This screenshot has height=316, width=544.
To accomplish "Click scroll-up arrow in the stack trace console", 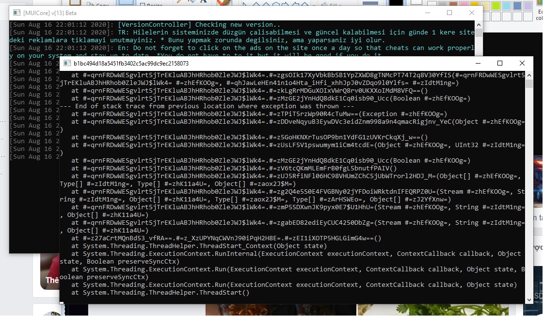I will pos(529,75).
